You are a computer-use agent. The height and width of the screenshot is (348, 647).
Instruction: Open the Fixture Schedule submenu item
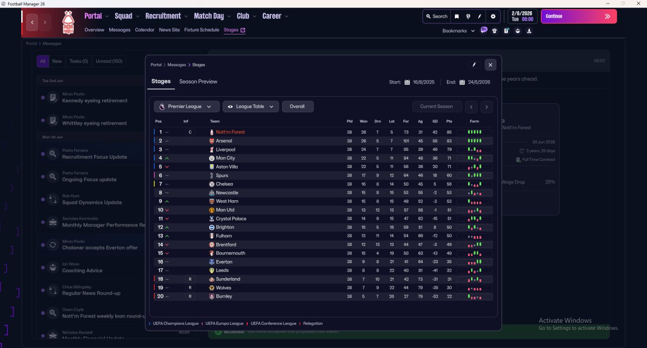[x=202, y=30]
